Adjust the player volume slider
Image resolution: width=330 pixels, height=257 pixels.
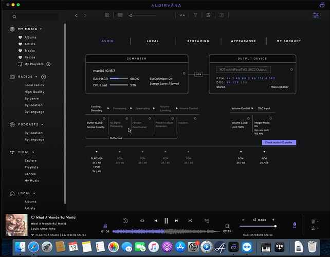pyautogui.click(x=258, y=226)
